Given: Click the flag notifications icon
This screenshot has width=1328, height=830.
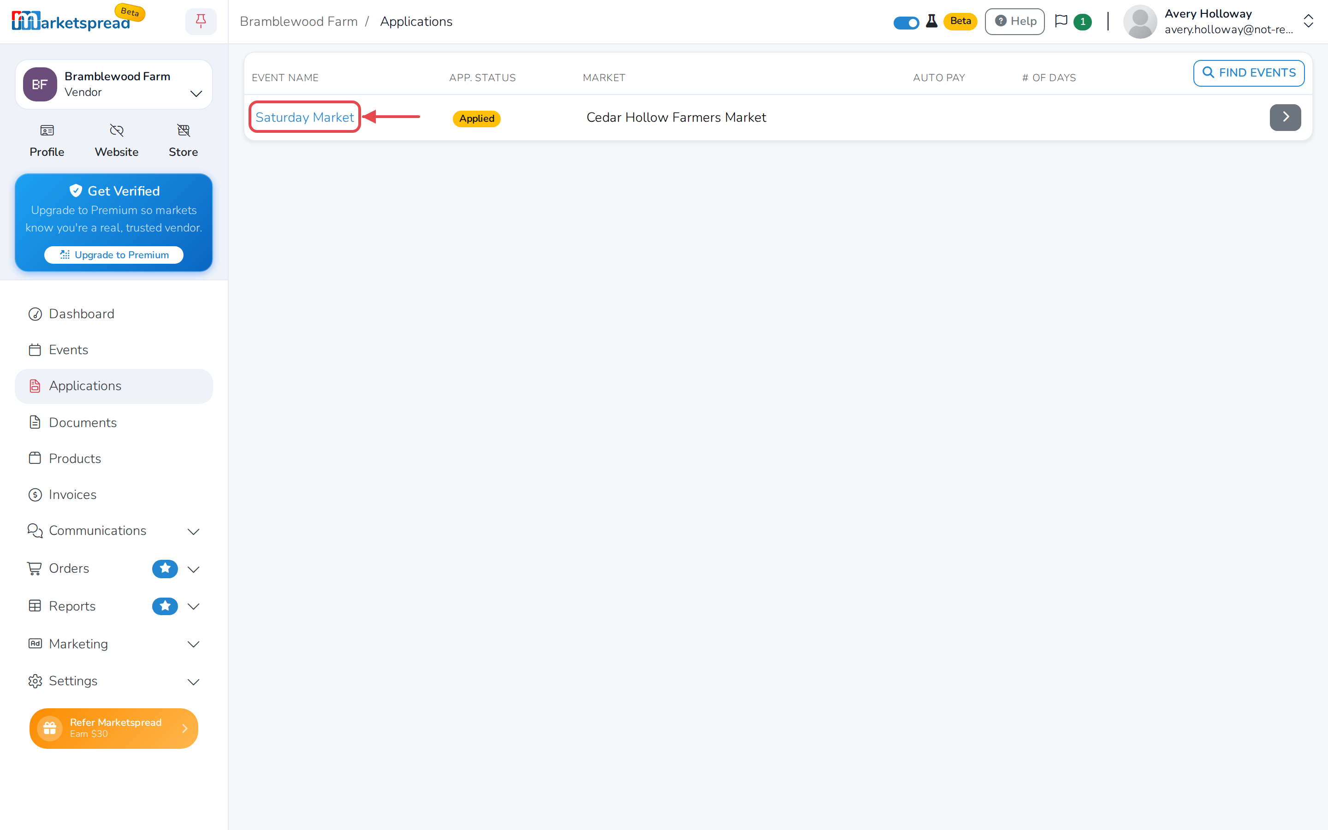Looking at the screenshot, I should (1061, 21).
